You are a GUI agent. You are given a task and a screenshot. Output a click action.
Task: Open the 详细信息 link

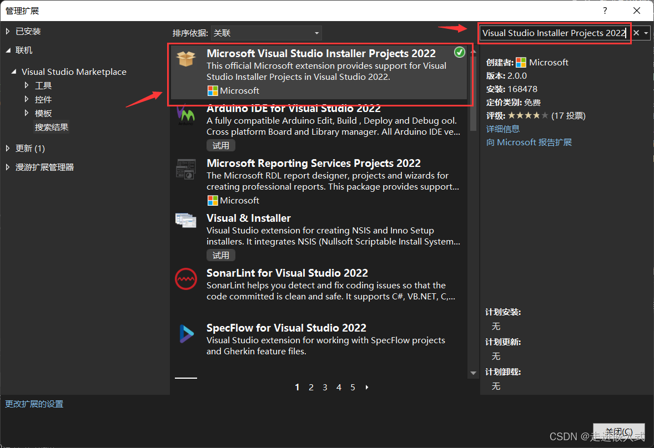pos(503,129)
